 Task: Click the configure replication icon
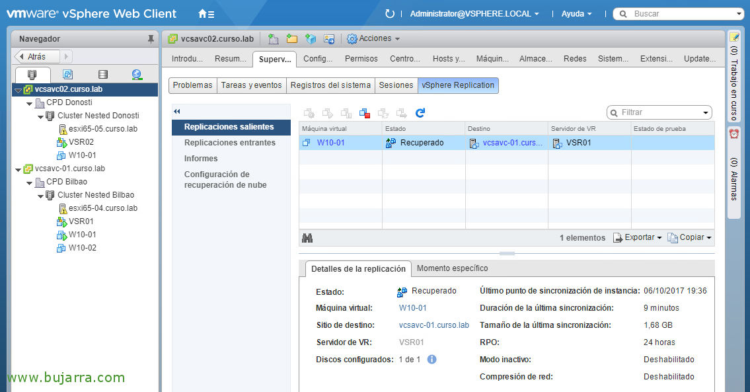pyautogui.click(x=309, y=113)
